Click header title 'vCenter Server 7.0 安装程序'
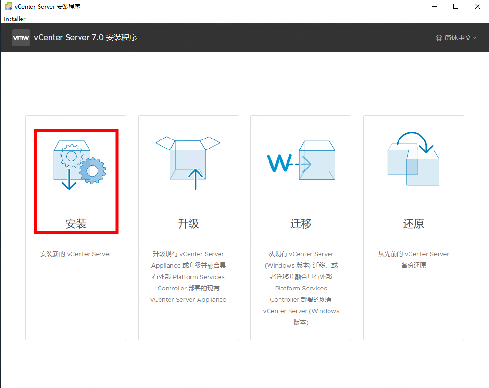Image resolution: width=489 pixels, height=388 pixels. pyautogui.click(x=85, y=38)
